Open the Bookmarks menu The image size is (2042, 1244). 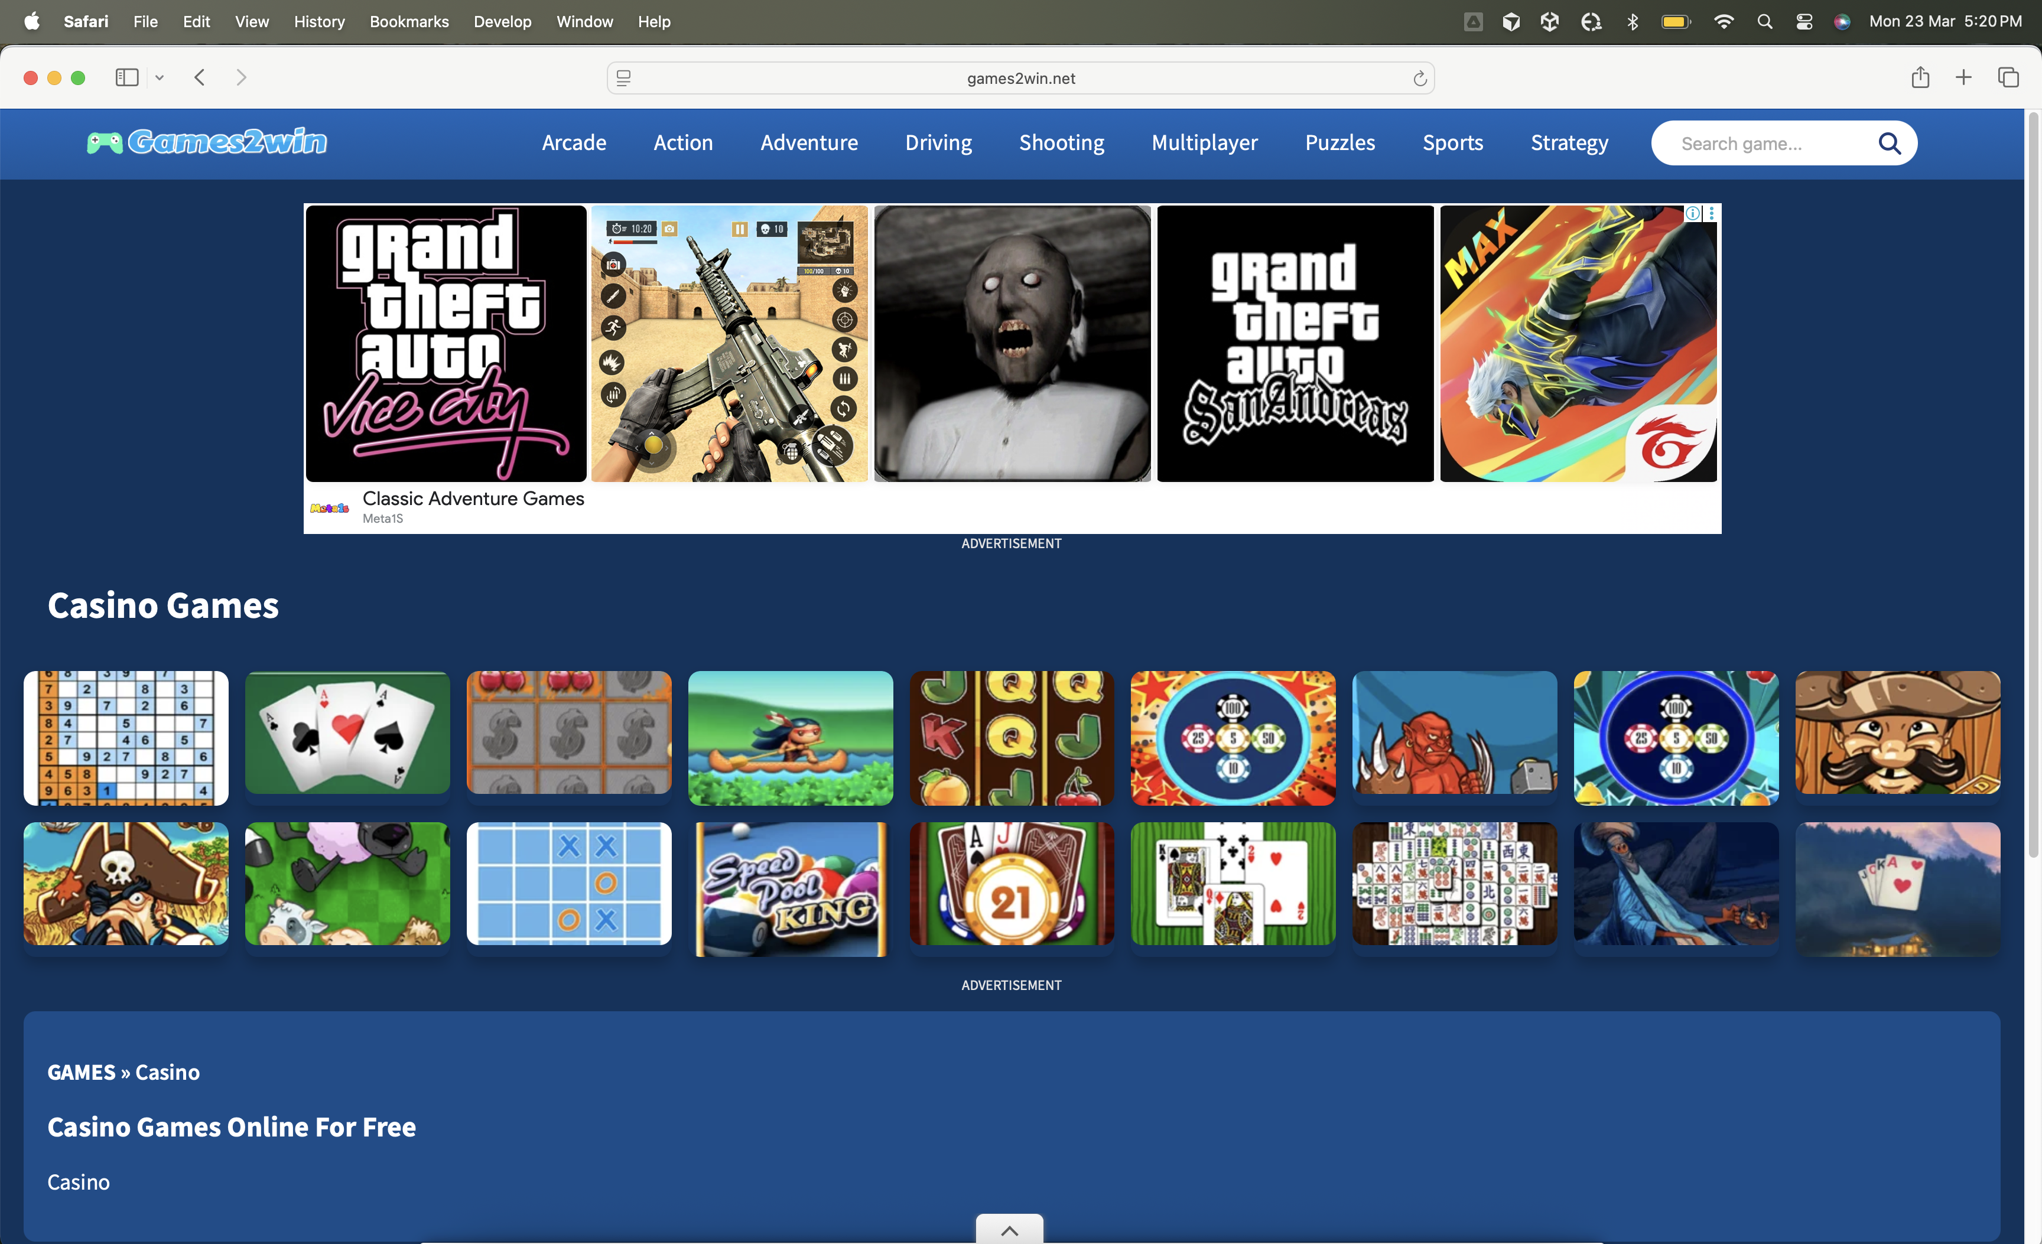[408, 21]
